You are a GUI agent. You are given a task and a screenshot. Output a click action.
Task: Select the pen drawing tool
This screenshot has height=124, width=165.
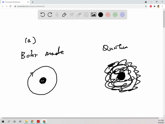pos(64,15)
